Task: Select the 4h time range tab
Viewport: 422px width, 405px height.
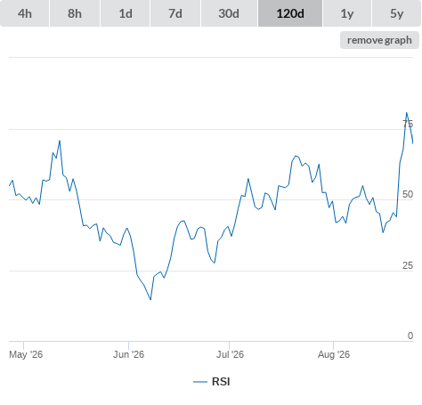Action: coord(25,13)
